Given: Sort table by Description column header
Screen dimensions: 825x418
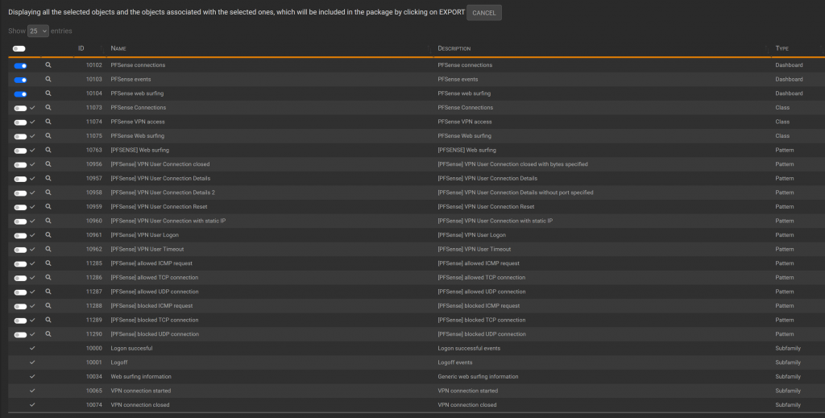Looking at the screenshot, I should point(454,49).
